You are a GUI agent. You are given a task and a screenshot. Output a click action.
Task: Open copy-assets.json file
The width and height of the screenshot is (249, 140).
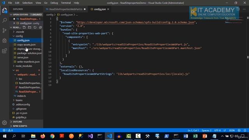click(x=26, y=45)
